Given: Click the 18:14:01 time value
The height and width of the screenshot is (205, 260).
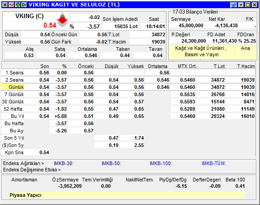Looking at the screenshot, I should click(155, 26).
